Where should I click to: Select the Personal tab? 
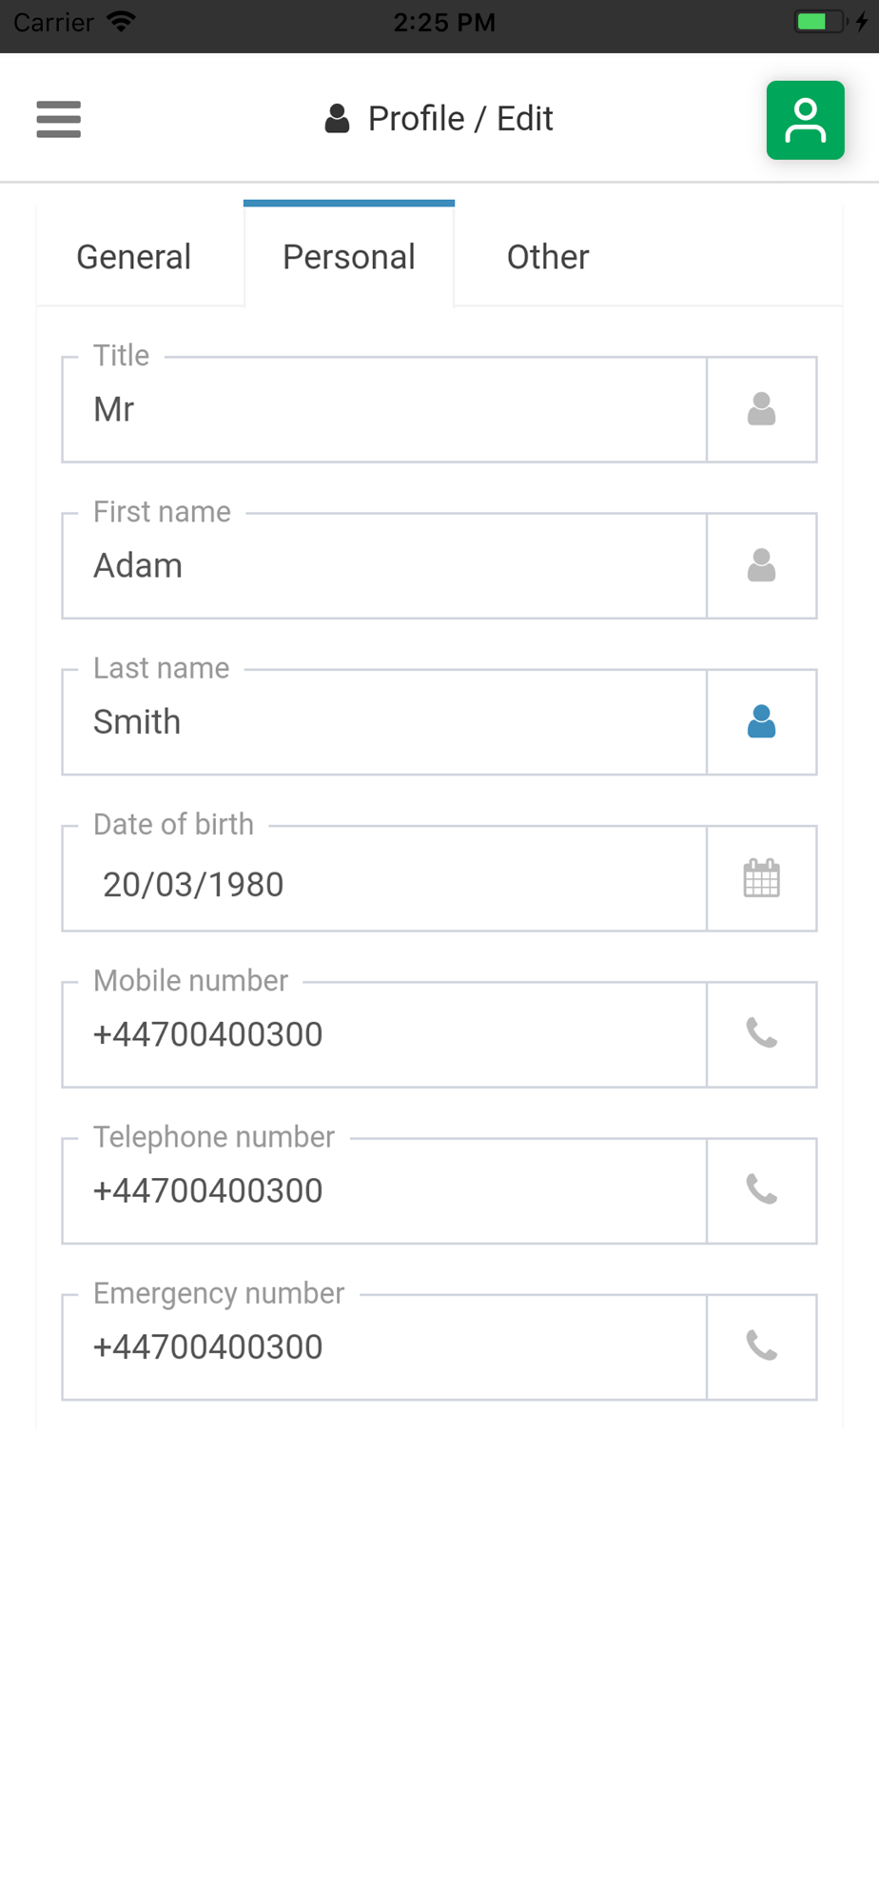pos(349,257)
